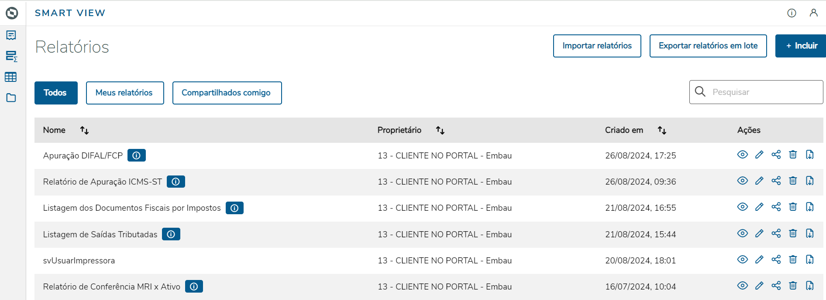826x300 pixels.
Task: Click the Importar relatórios button
Action: 597,46
